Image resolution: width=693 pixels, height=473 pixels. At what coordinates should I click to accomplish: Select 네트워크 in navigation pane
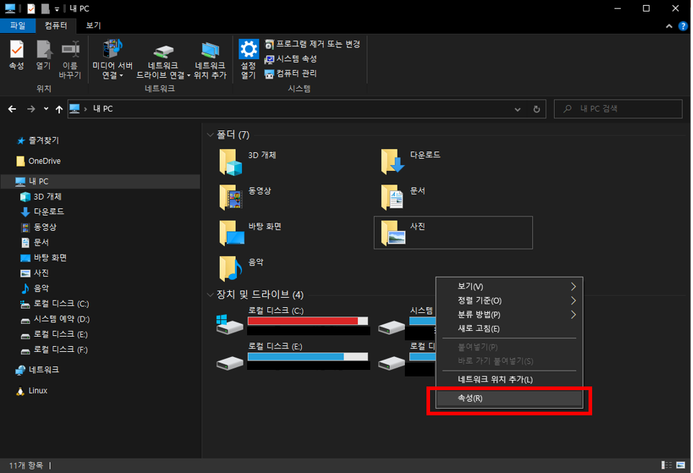click(x=37, y=370)
